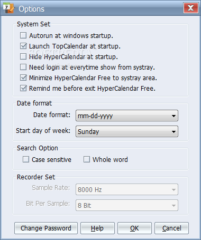The width and height of the screenshot is (201, 240).
Task: Check the Whole word search option
Action: pos(87,159)
